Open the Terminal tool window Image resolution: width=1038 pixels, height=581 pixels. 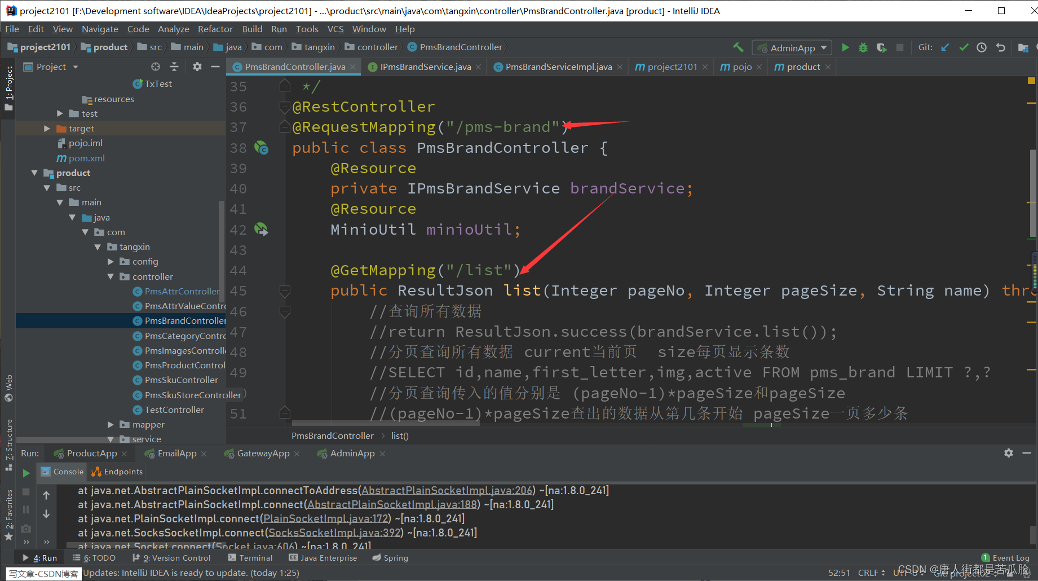pos(250,558)
